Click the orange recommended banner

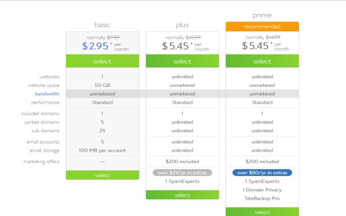point(262,26)
